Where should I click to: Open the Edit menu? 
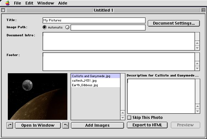click(x=29, y=3)
